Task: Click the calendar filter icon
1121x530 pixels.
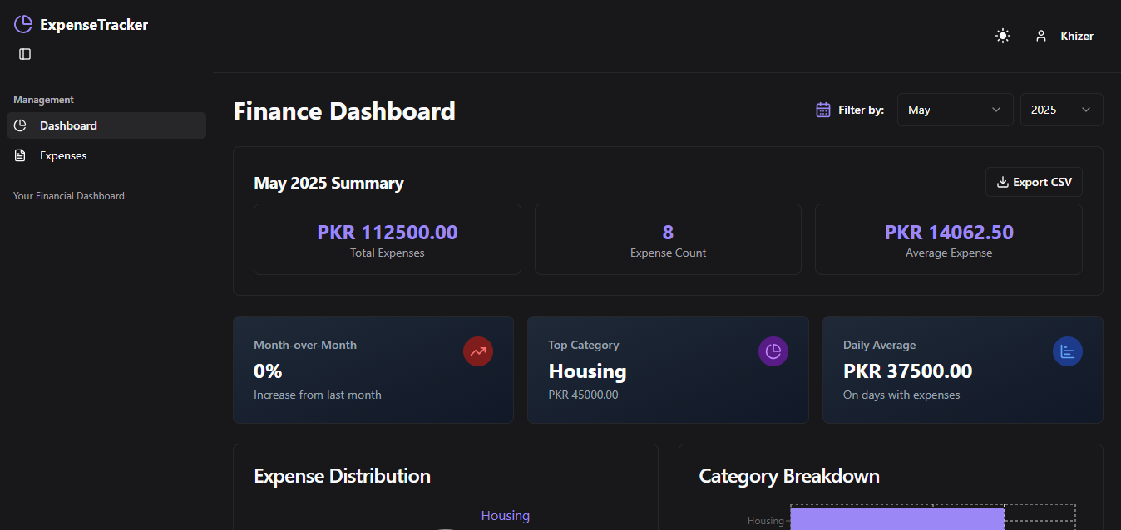Action: point(823,110)
